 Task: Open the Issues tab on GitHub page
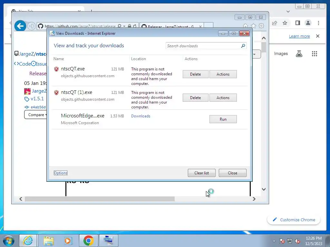click(39, 64)
